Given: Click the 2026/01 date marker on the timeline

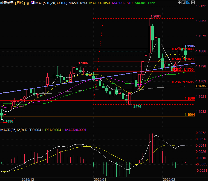Looking at the screenshot, I should point(100,179).
